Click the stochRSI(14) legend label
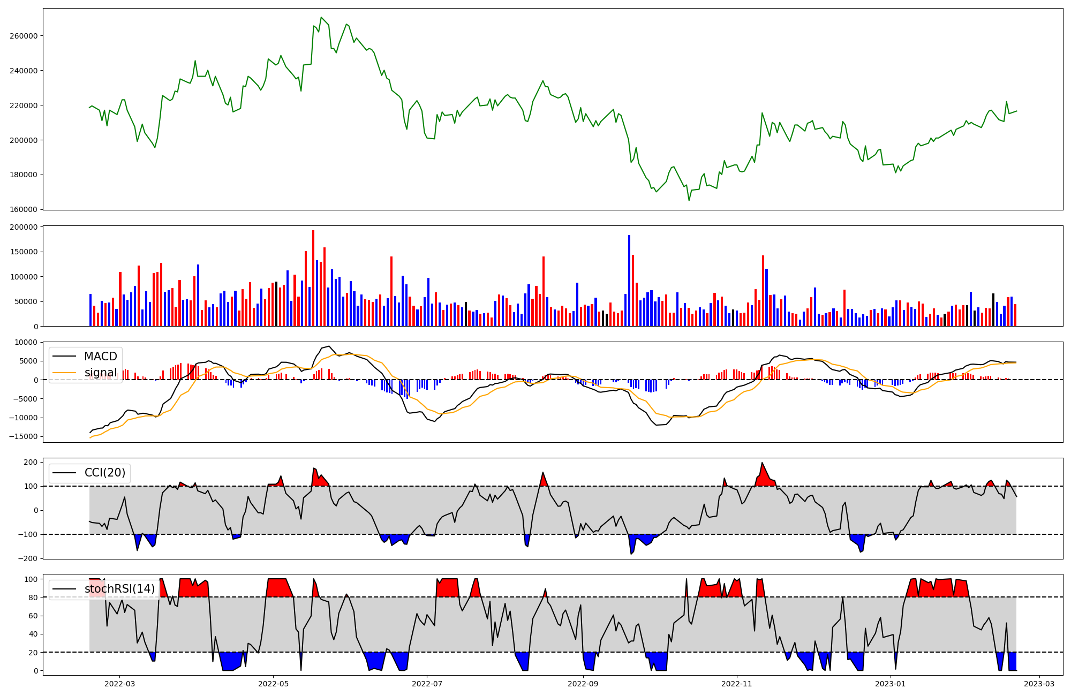Viewport: 1071px width, 696px height. [x=119, y=589]
